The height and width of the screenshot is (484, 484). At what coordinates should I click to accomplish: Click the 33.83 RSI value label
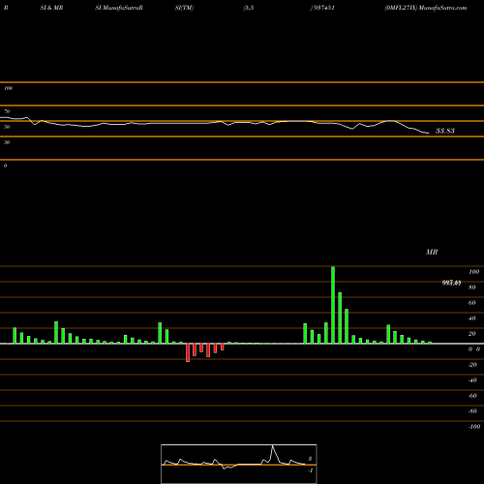[x=445, y=131]
